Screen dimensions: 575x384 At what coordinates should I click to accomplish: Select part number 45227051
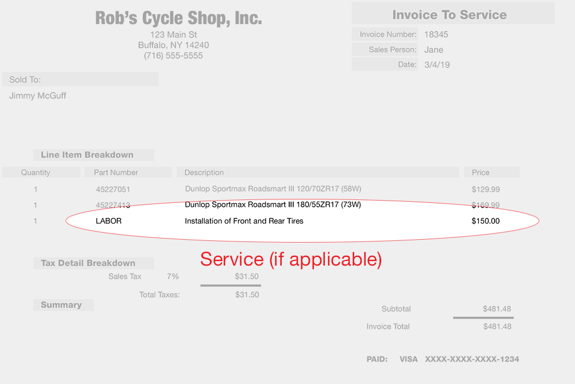click(x=113, y=189)
